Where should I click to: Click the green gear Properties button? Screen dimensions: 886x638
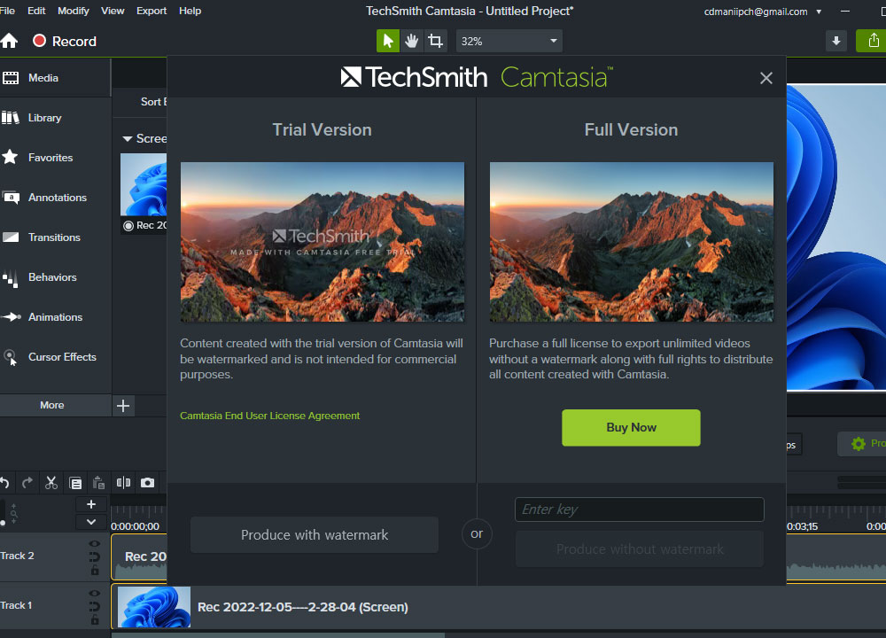862,444
